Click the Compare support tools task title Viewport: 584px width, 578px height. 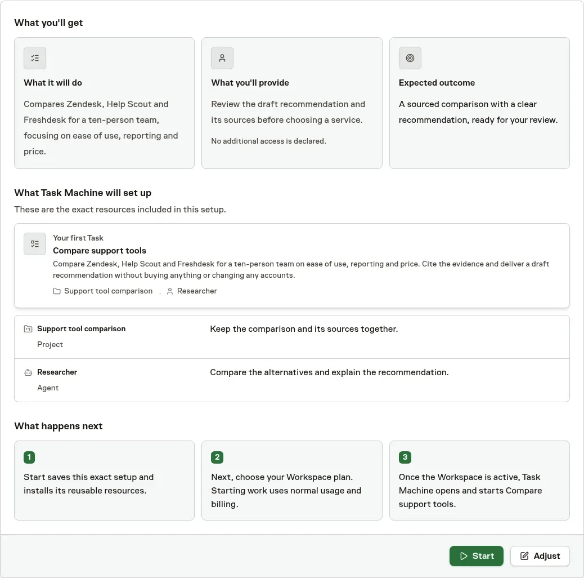(x=100, y=251)
